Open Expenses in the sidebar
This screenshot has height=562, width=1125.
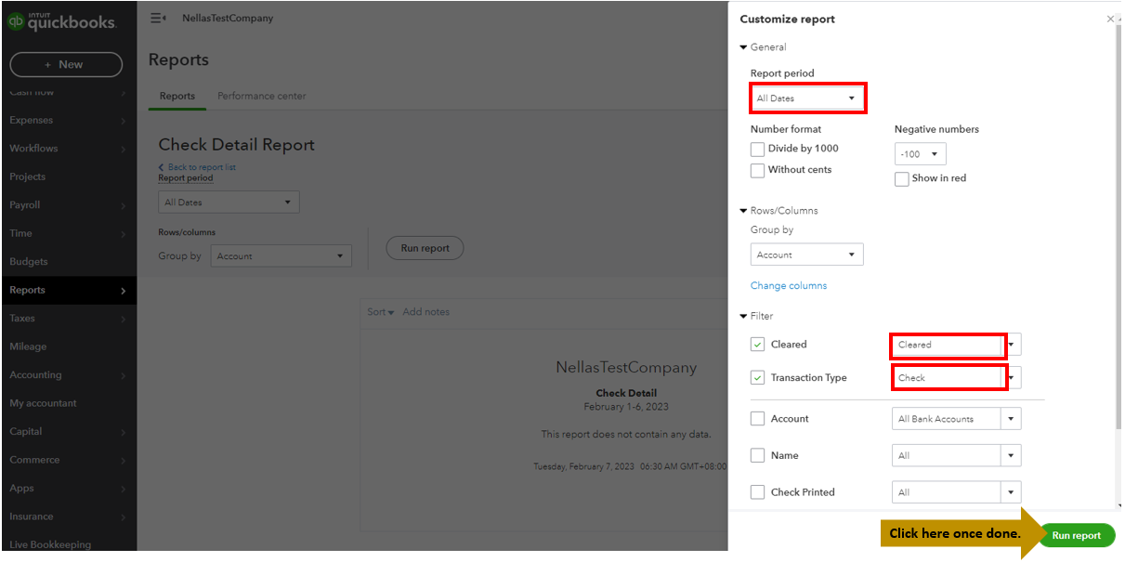coord(68,121)
